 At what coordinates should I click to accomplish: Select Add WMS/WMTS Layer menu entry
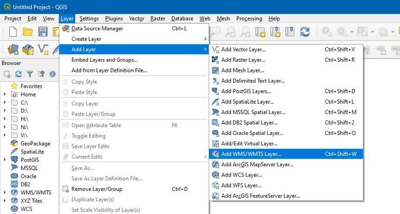(286, 154)
